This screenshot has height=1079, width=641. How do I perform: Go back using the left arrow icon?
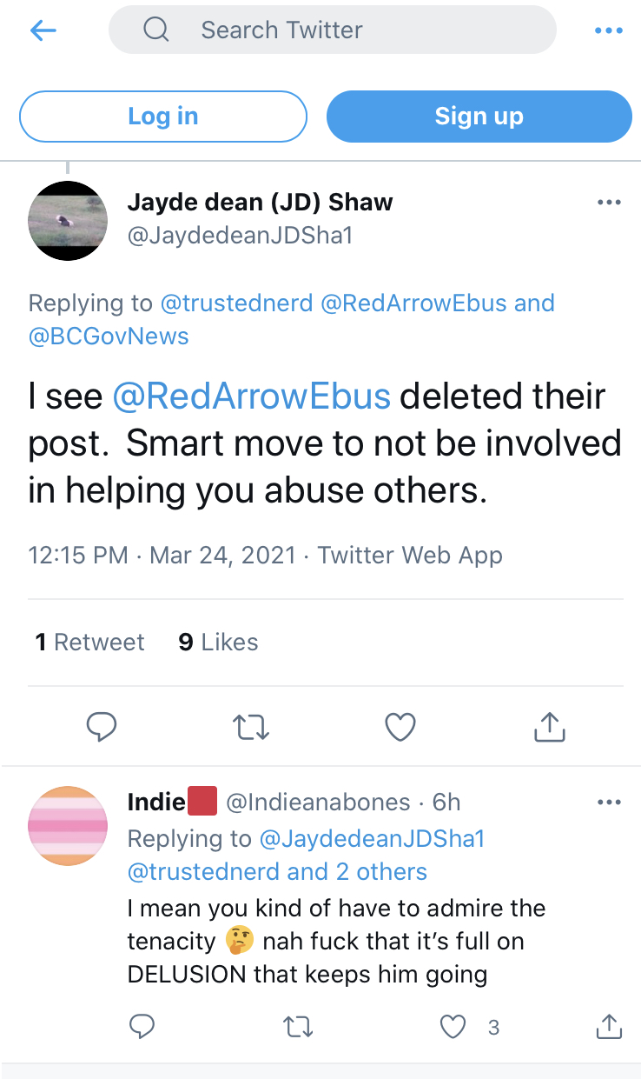pos(43,30)
